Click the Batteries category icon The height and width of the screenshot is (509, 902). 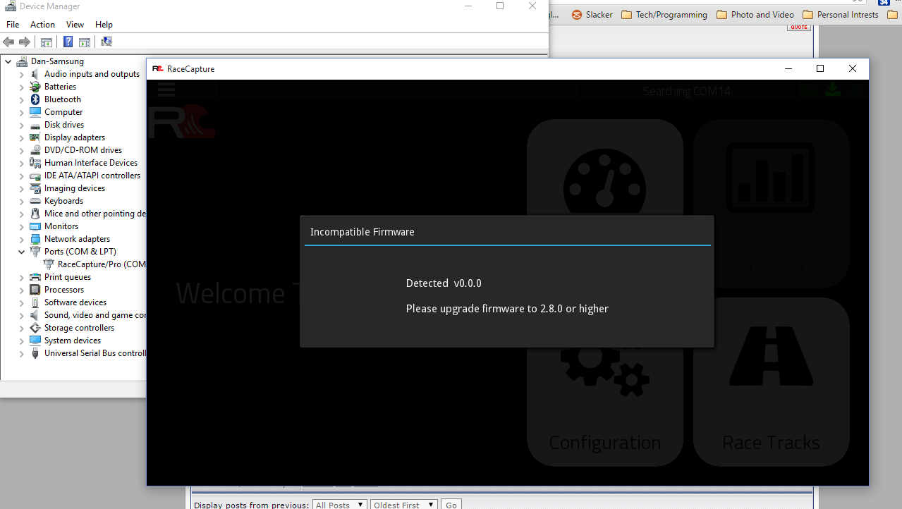pos(35,87)
